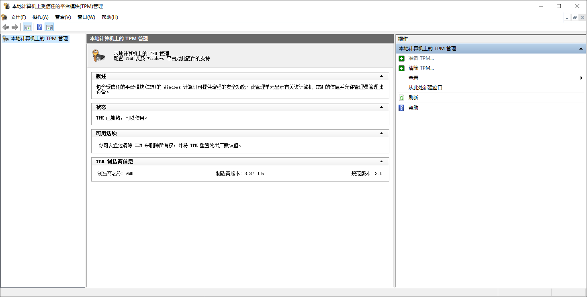Click the tree node icon for TPM 管理

[6, 39]
